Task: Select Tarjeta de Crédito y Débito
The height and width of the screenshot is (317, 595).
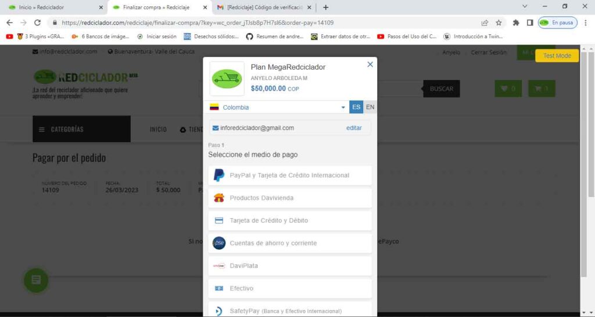Action: point(289,221)
